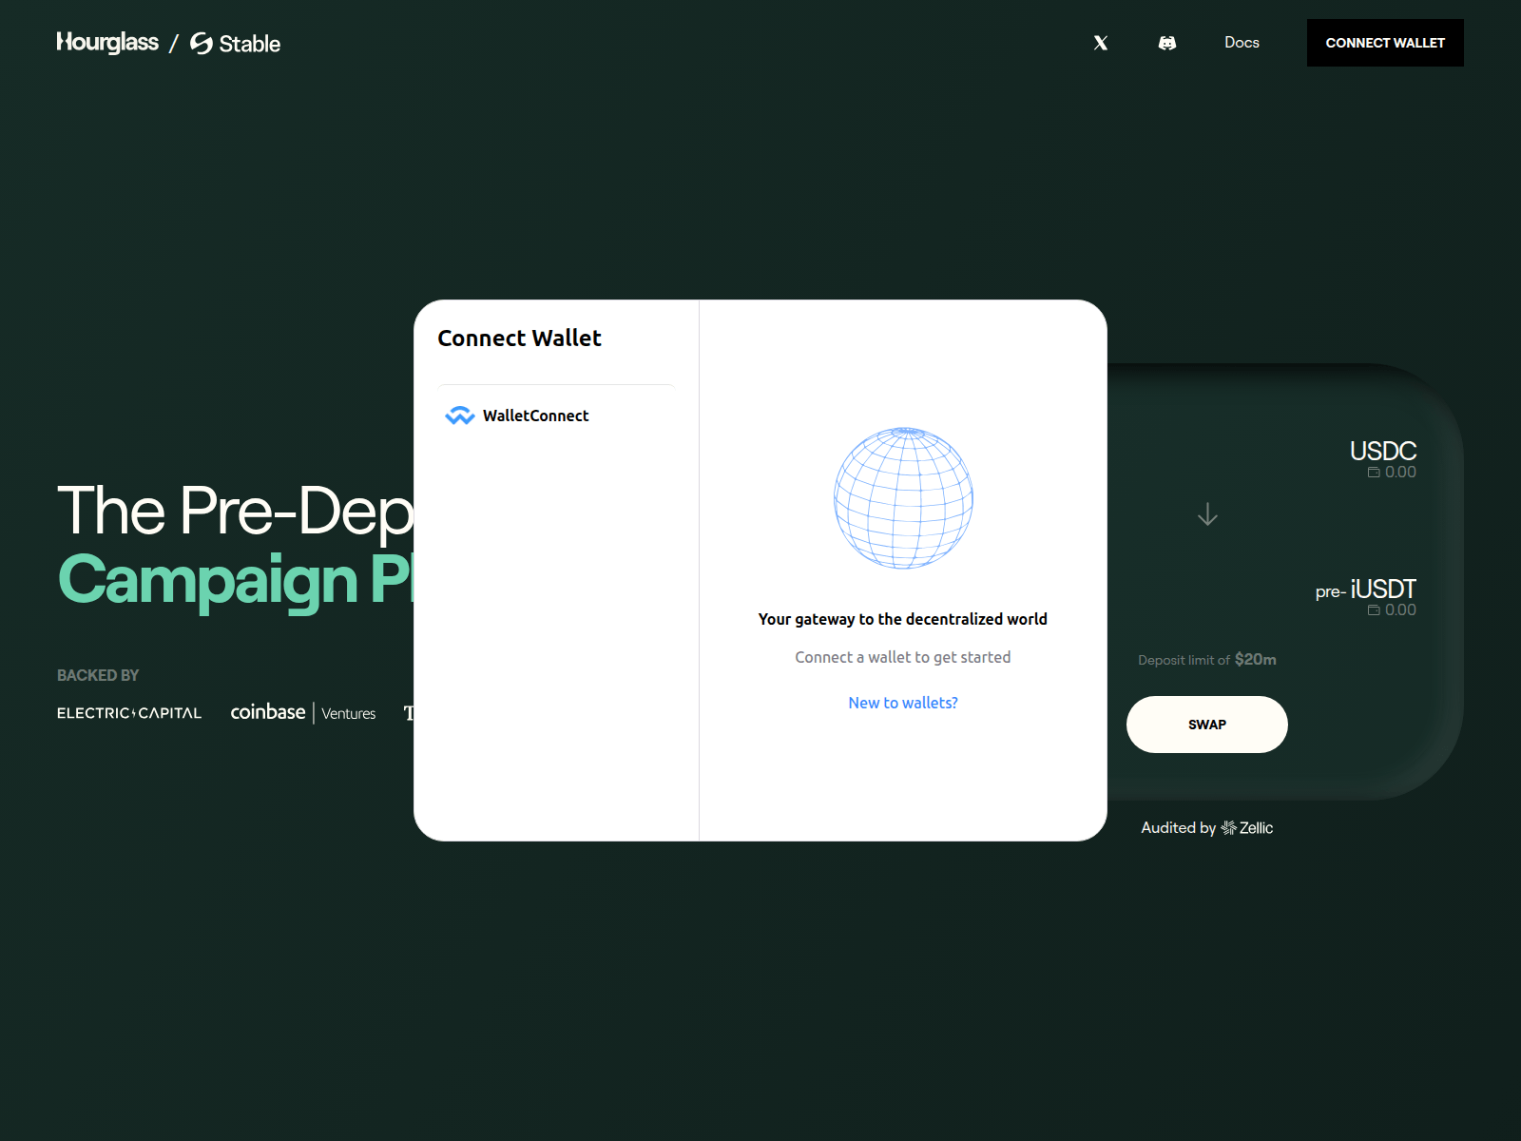Open the Docs page
The width and height of the screenshot is (1521, 1141).
[x=1242, y=43]
